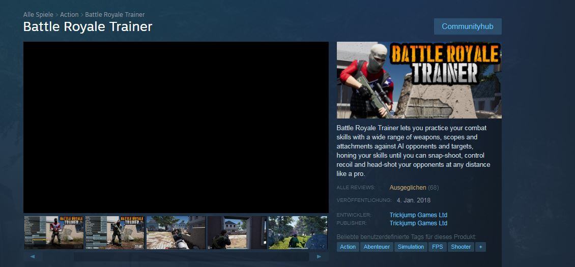Viewport: 575px width, 267px height.
Task: Click the release date 4. Jan. 2018
Action: (x=414, y=200)
